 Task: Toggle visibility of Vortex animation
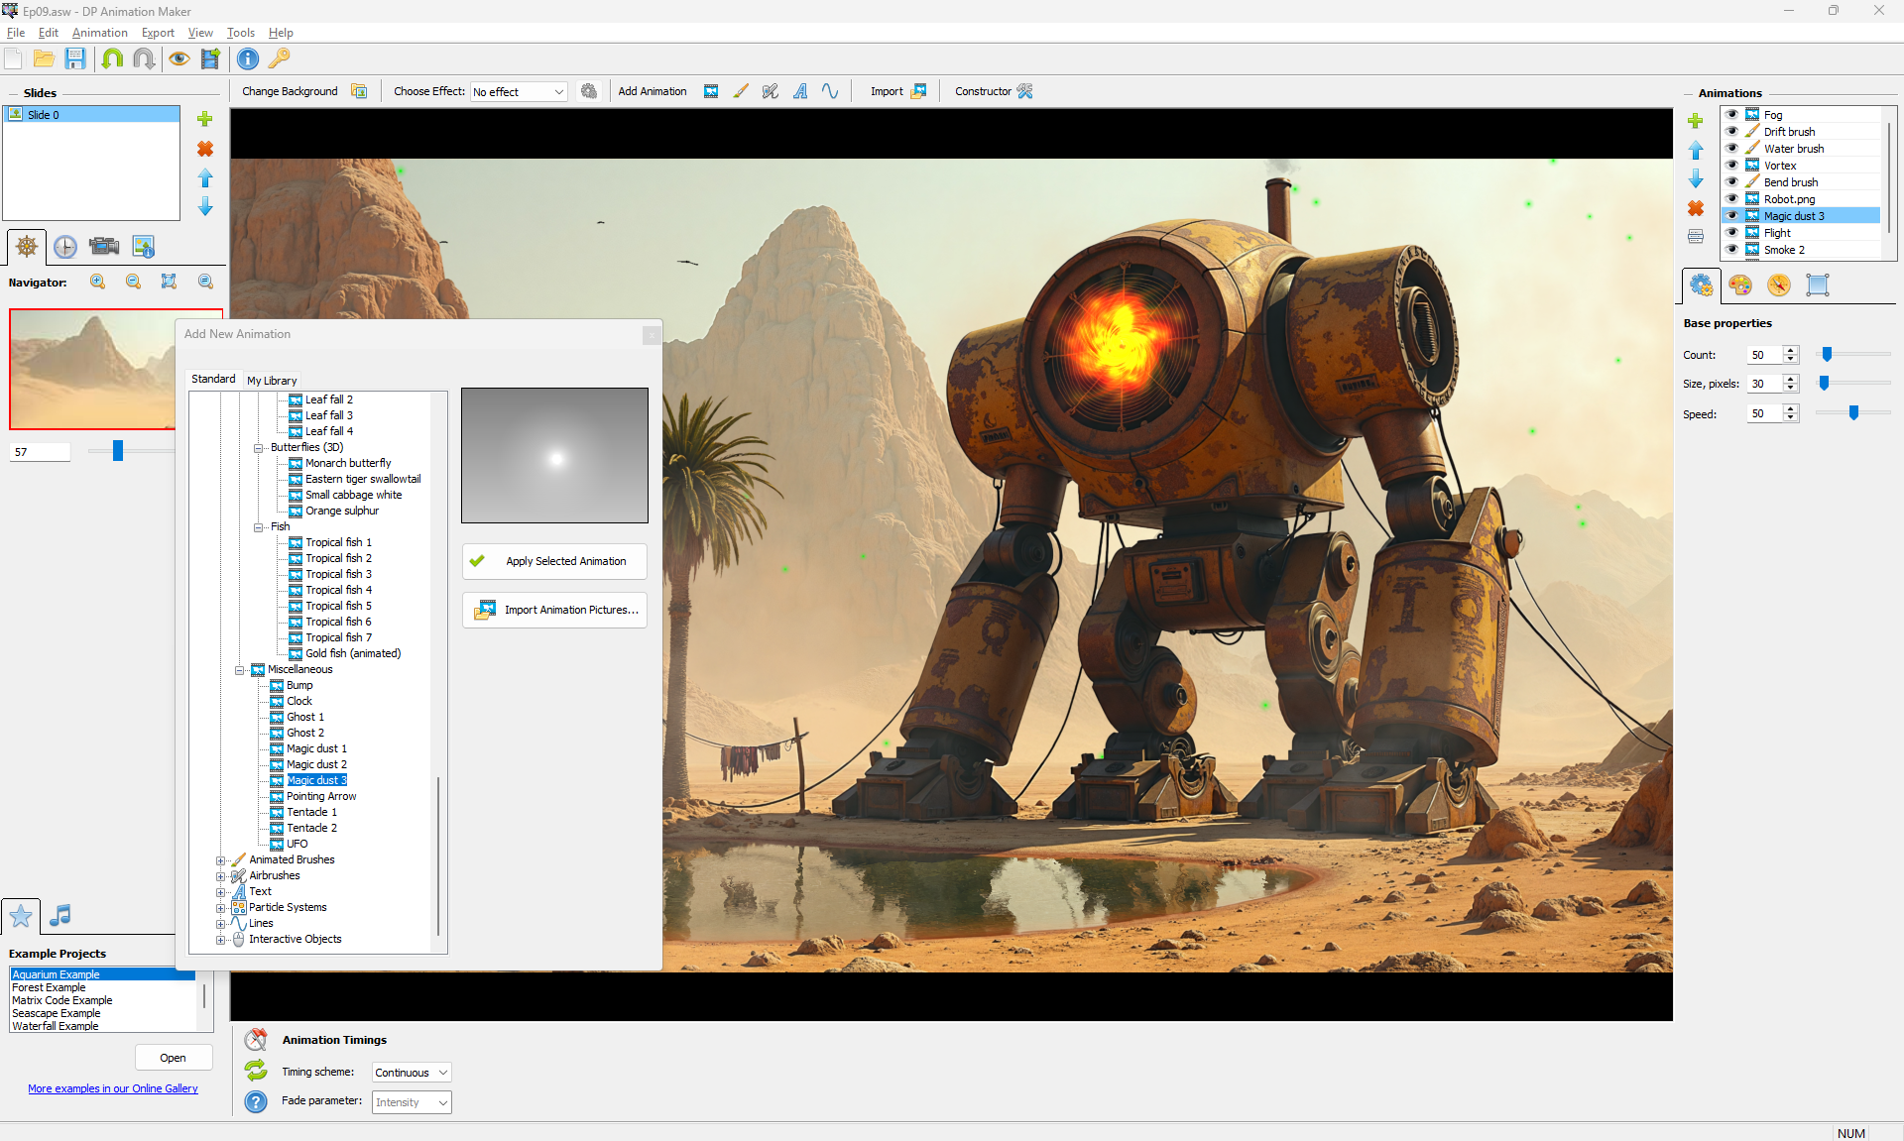(x=1731, y=166)
